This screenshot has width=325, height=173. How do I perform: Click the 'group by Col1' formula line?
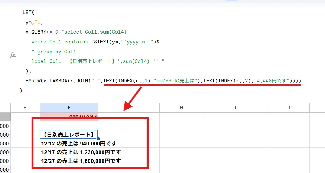click(54, 52)
